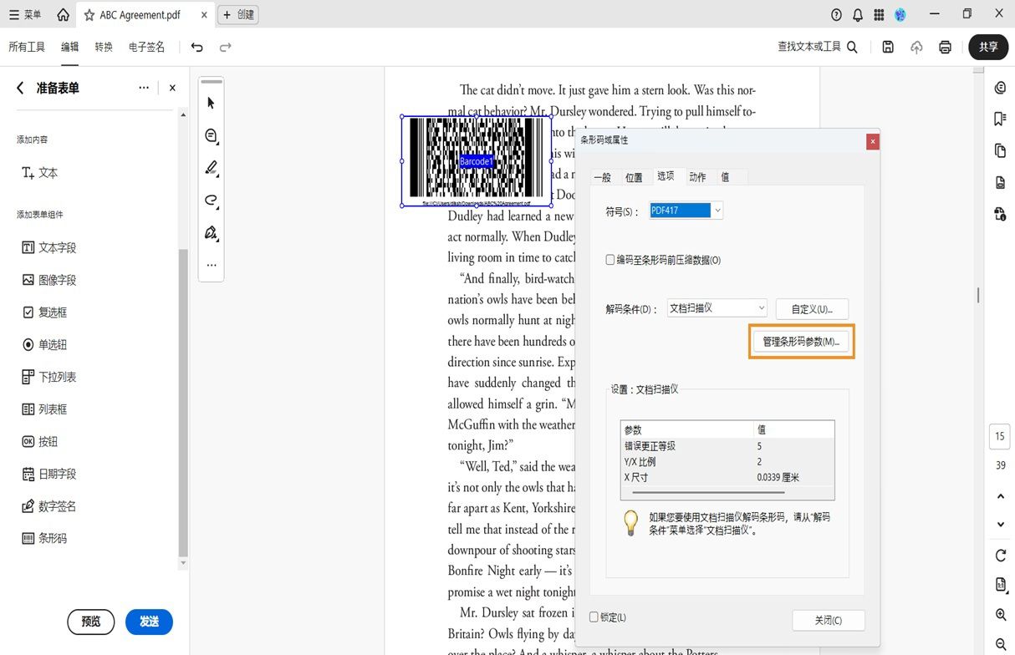Select the arrow selection tool

(211, 102)
